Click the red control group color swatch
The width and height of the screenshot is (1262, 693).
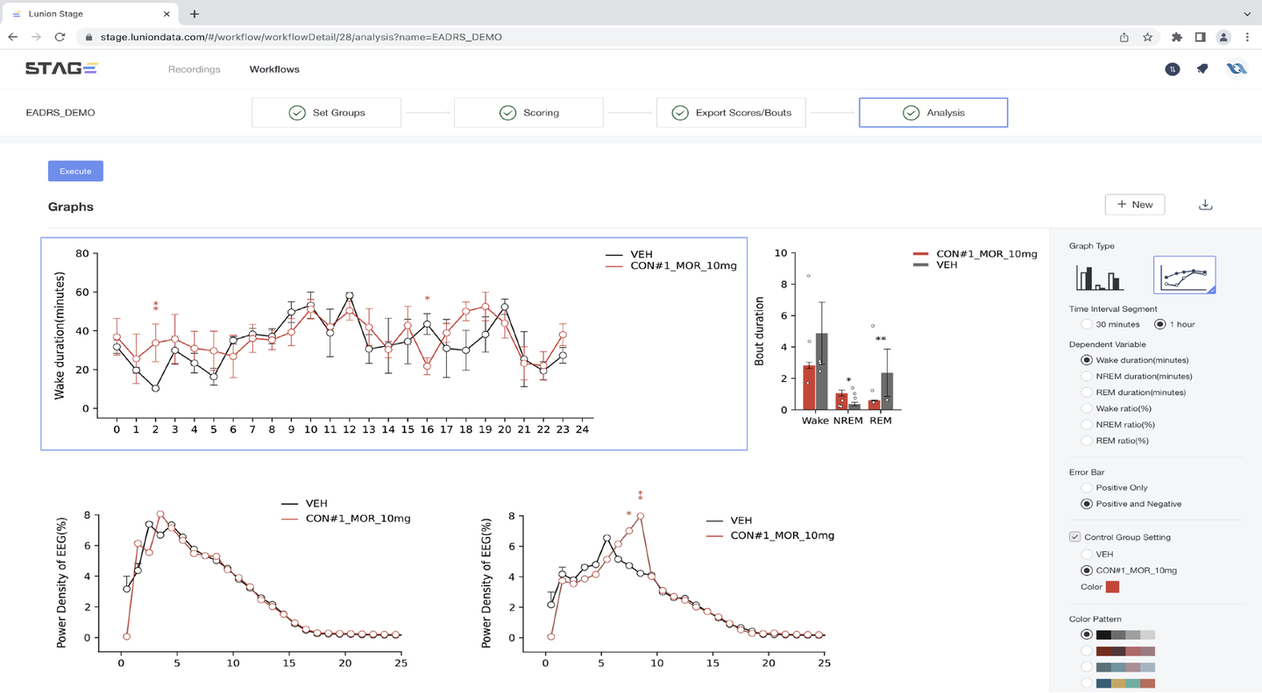[1112, 587]
